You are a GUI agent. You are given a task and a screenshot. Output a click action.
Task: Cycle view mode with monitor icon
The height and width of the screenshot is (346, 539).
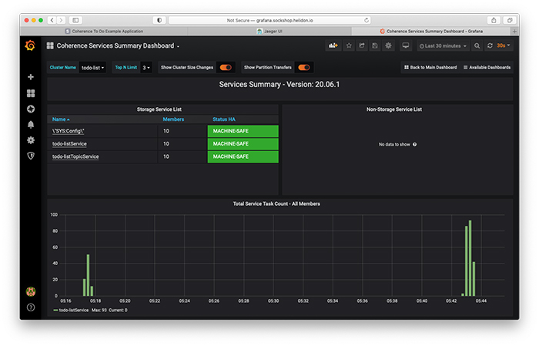pyautogui.click(x=406, y=45)
